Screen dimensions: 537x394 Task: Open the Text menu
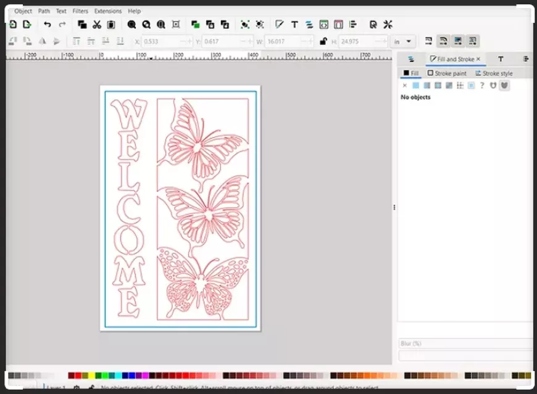(x=61, y=11)
